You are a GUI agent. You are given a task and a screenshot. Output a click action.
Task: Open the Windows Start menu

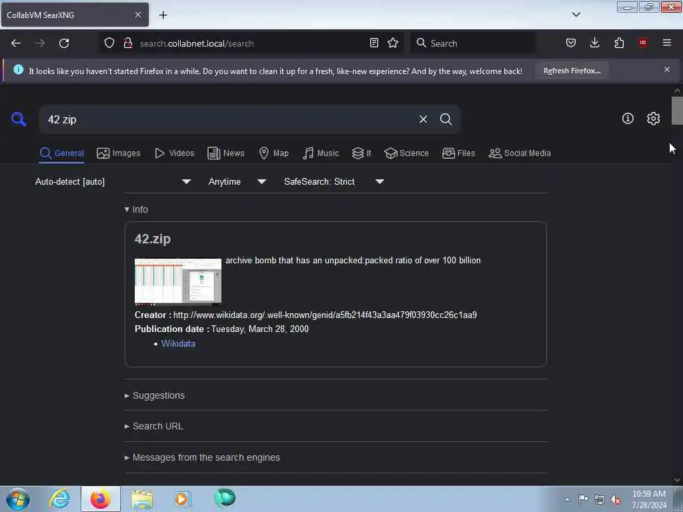(18, 499)
